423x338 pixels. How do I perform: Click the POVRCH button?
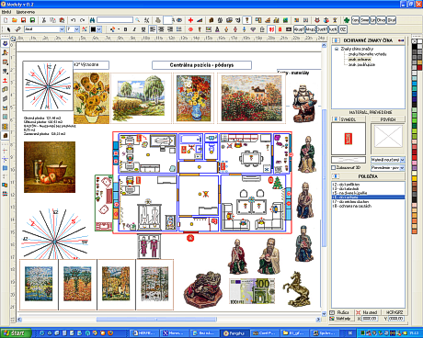coord(388,119)
